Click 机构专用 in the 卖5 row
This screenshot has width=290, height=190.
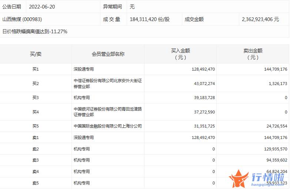click(x=81, y=183)
